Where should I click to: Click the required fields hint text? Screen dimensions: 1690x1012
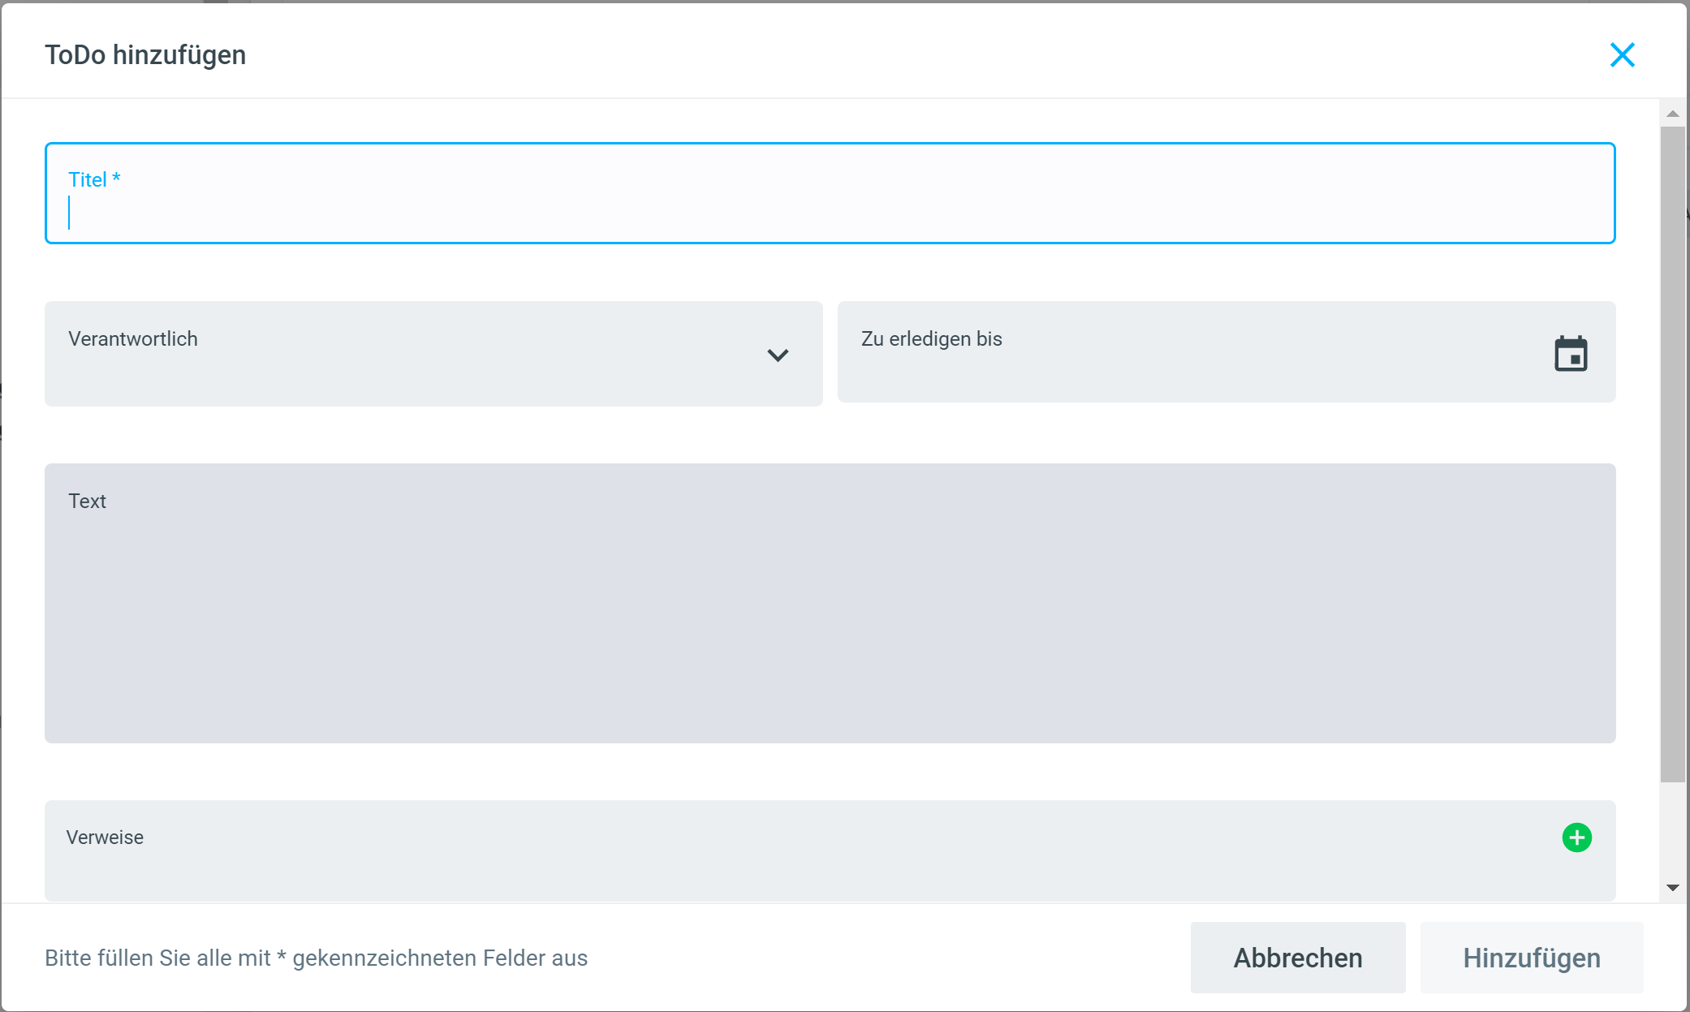tap(316, 958)
